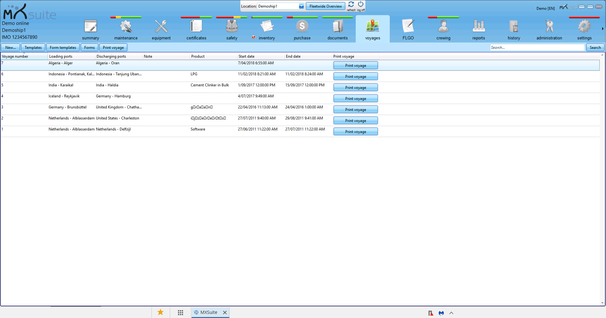The image size is (606, 318).
Task: Click the refresh icon
Action: point(351,4)
